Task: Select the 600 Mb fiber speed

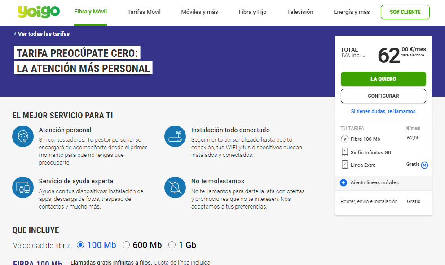Action: pos(126,245)
